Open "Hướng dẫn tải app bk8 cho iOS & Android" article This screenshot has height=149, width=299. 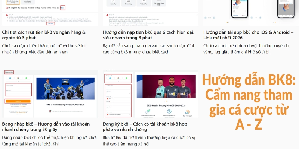pos(249,35)
